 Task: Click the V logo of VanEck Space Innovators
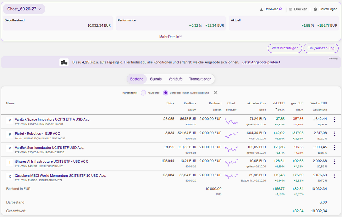10,120
